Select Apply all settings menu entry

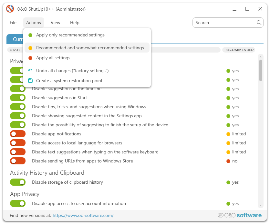point(53,58)
